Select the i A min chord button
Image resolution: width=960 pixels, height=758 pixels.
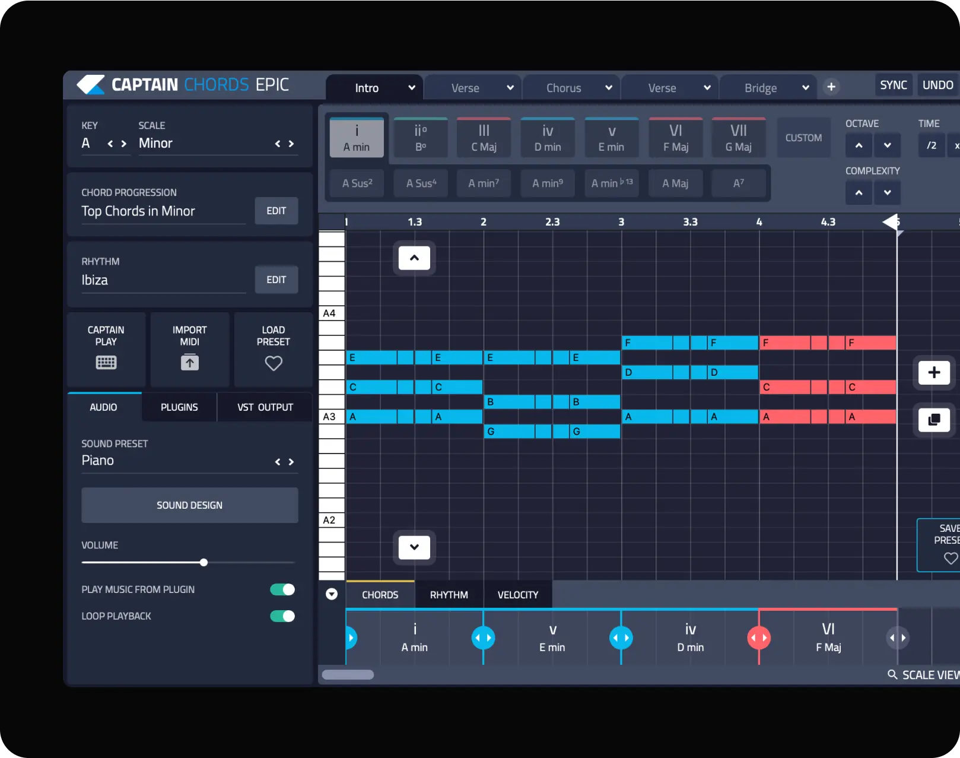tap(357, 138)
